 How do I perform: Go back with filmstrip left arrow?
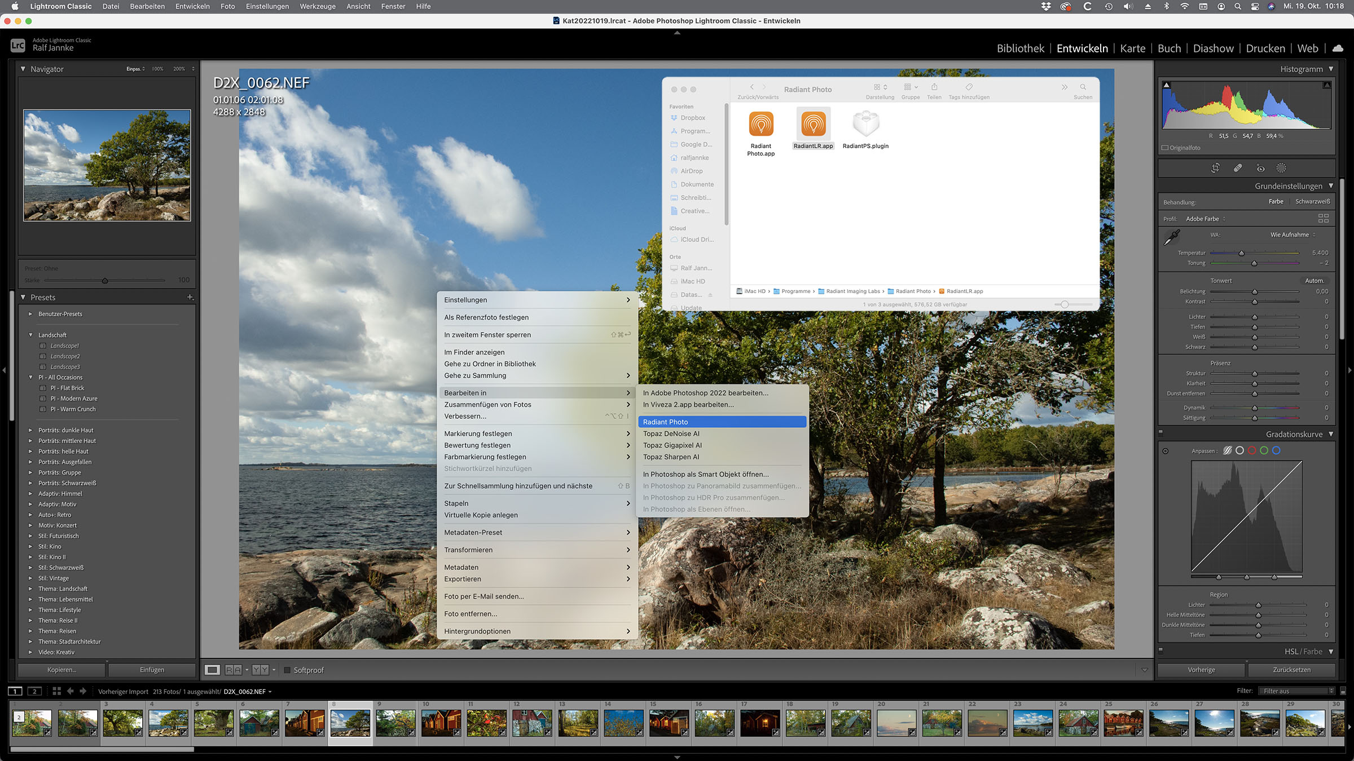70,691
